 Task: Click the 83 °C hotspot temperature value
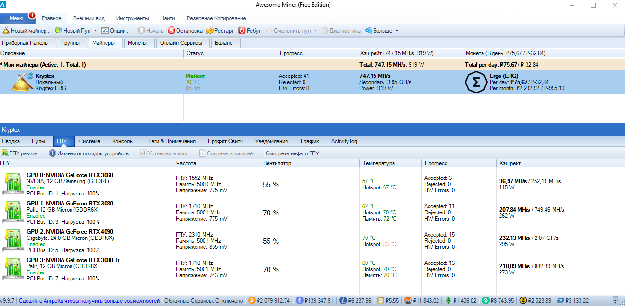coord(389,244)
